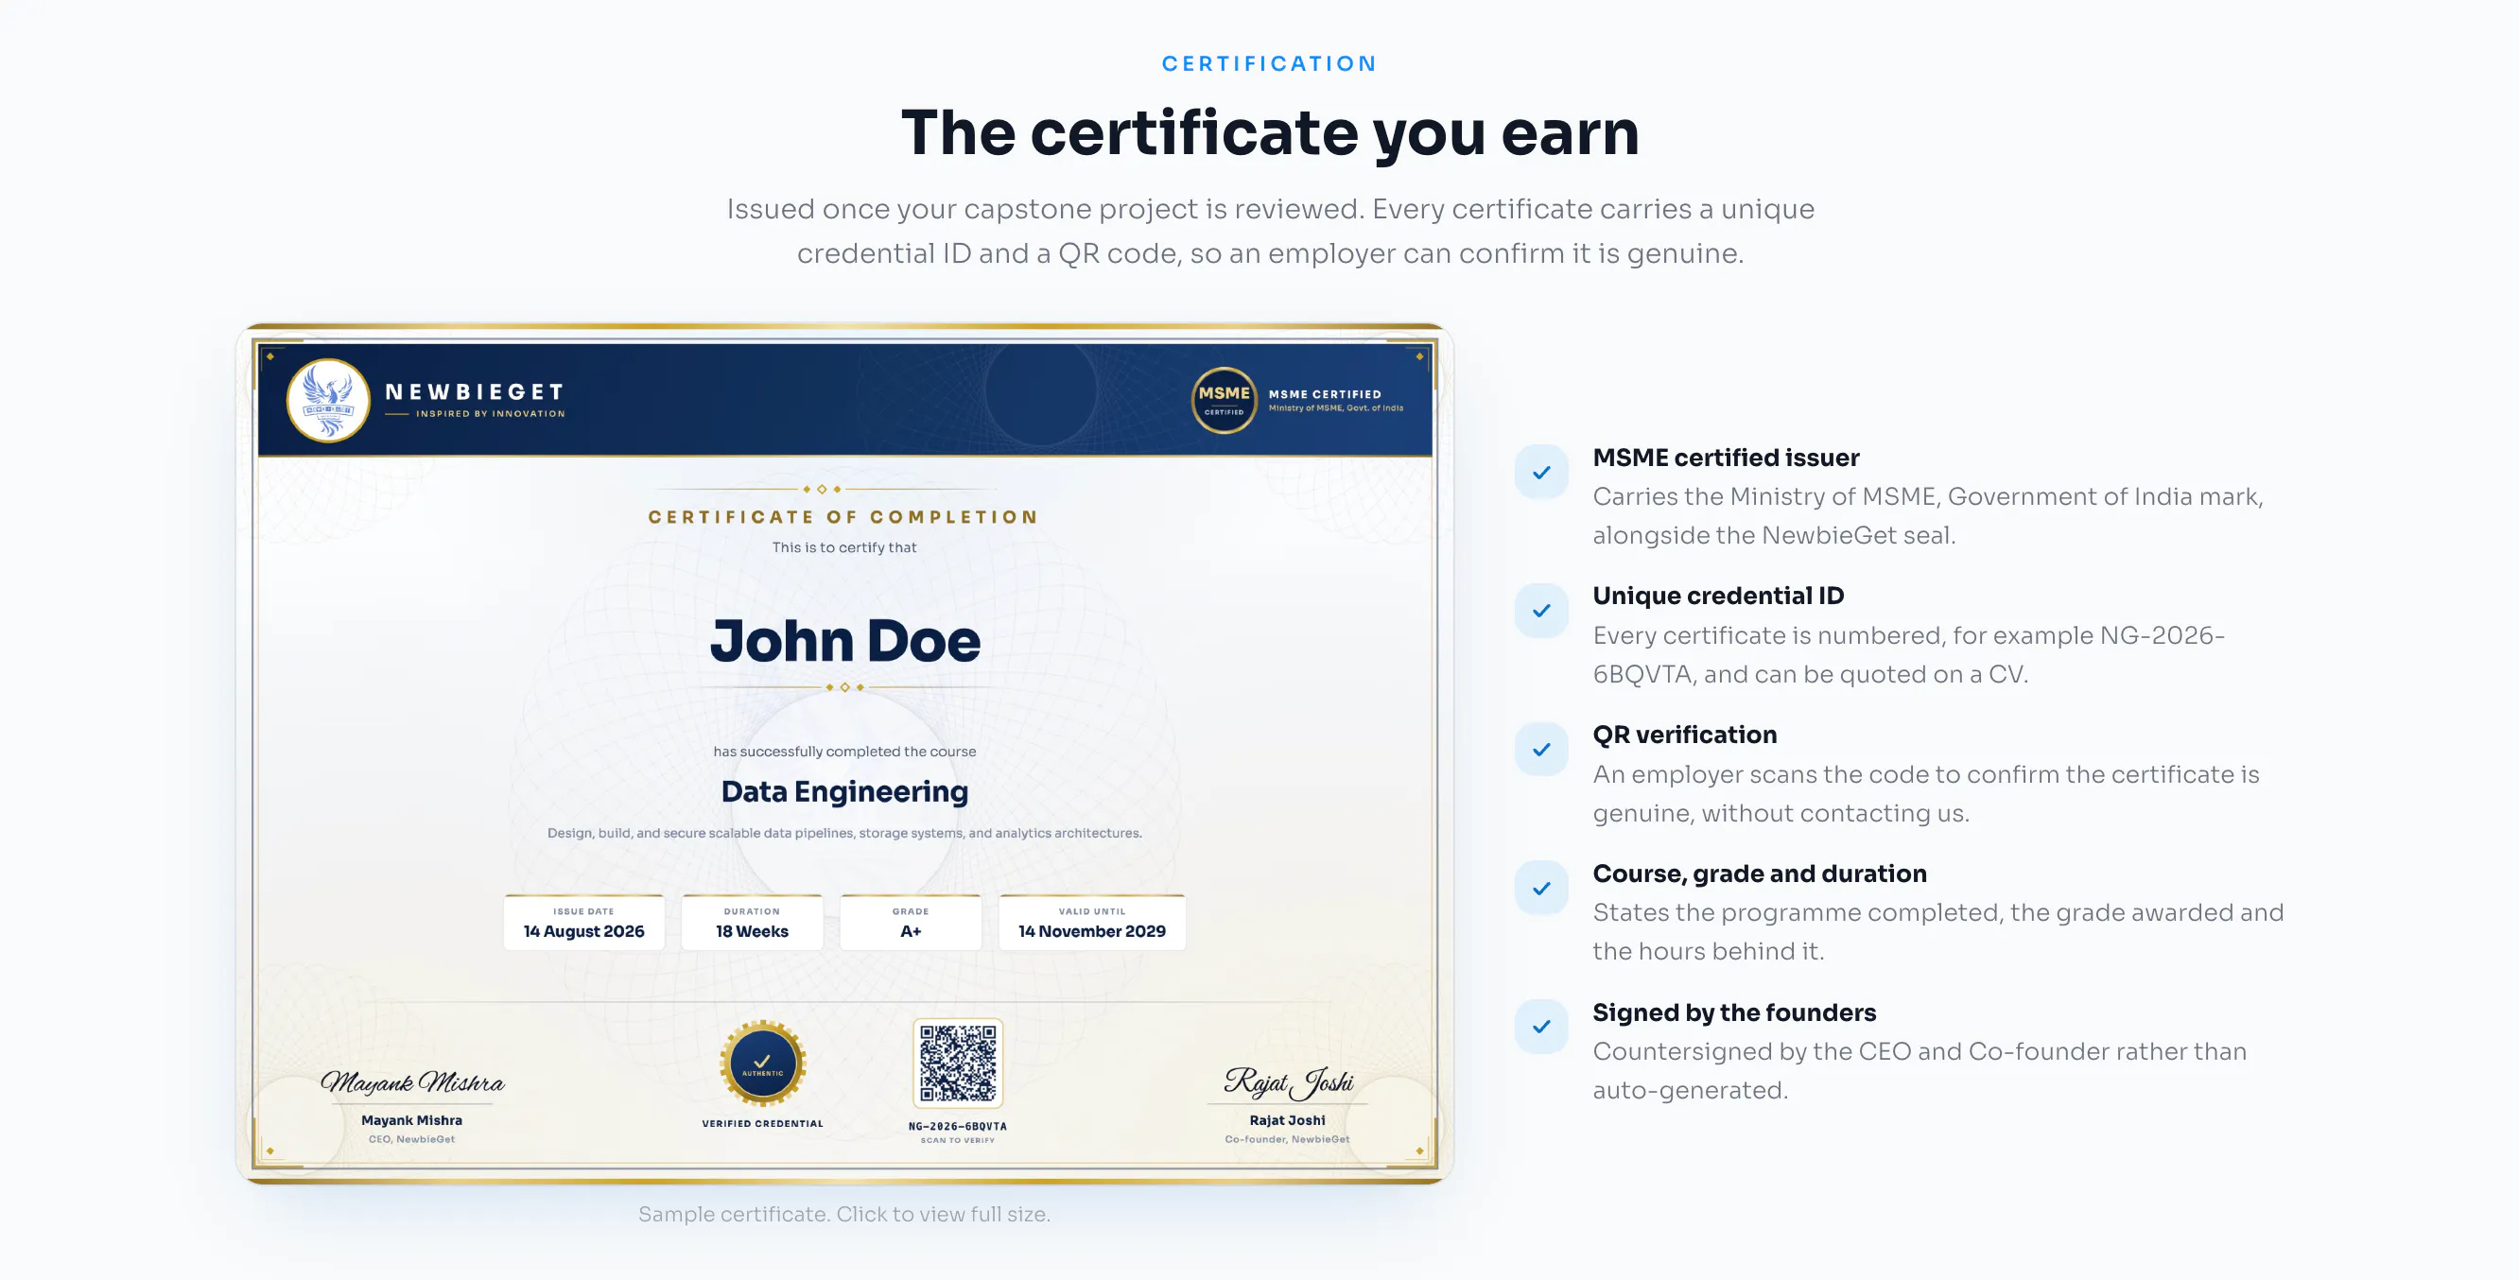
Task: Click the description 'Countersigned by the CEO and Co-founder'
Action: click(1920, 1071)
